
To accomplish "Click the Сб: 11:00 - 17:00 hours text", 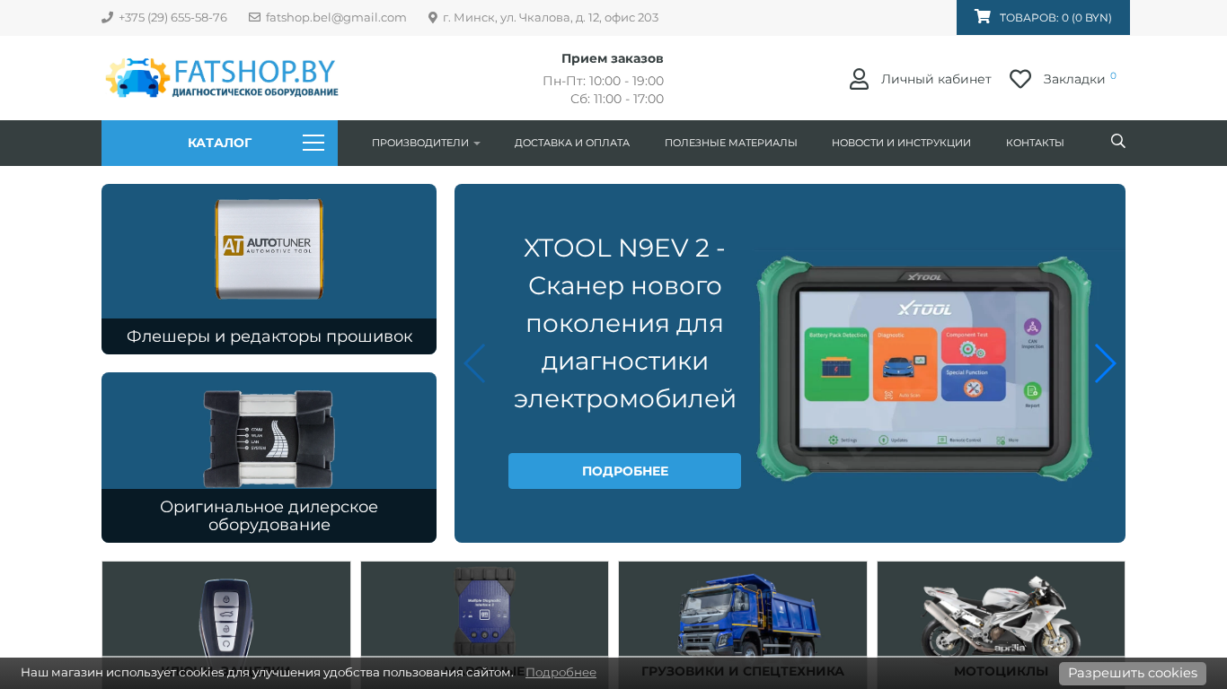I will (617, 99).
